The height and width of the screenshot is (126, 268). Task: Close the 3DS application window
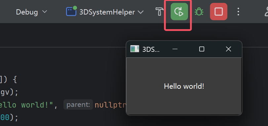228,49
